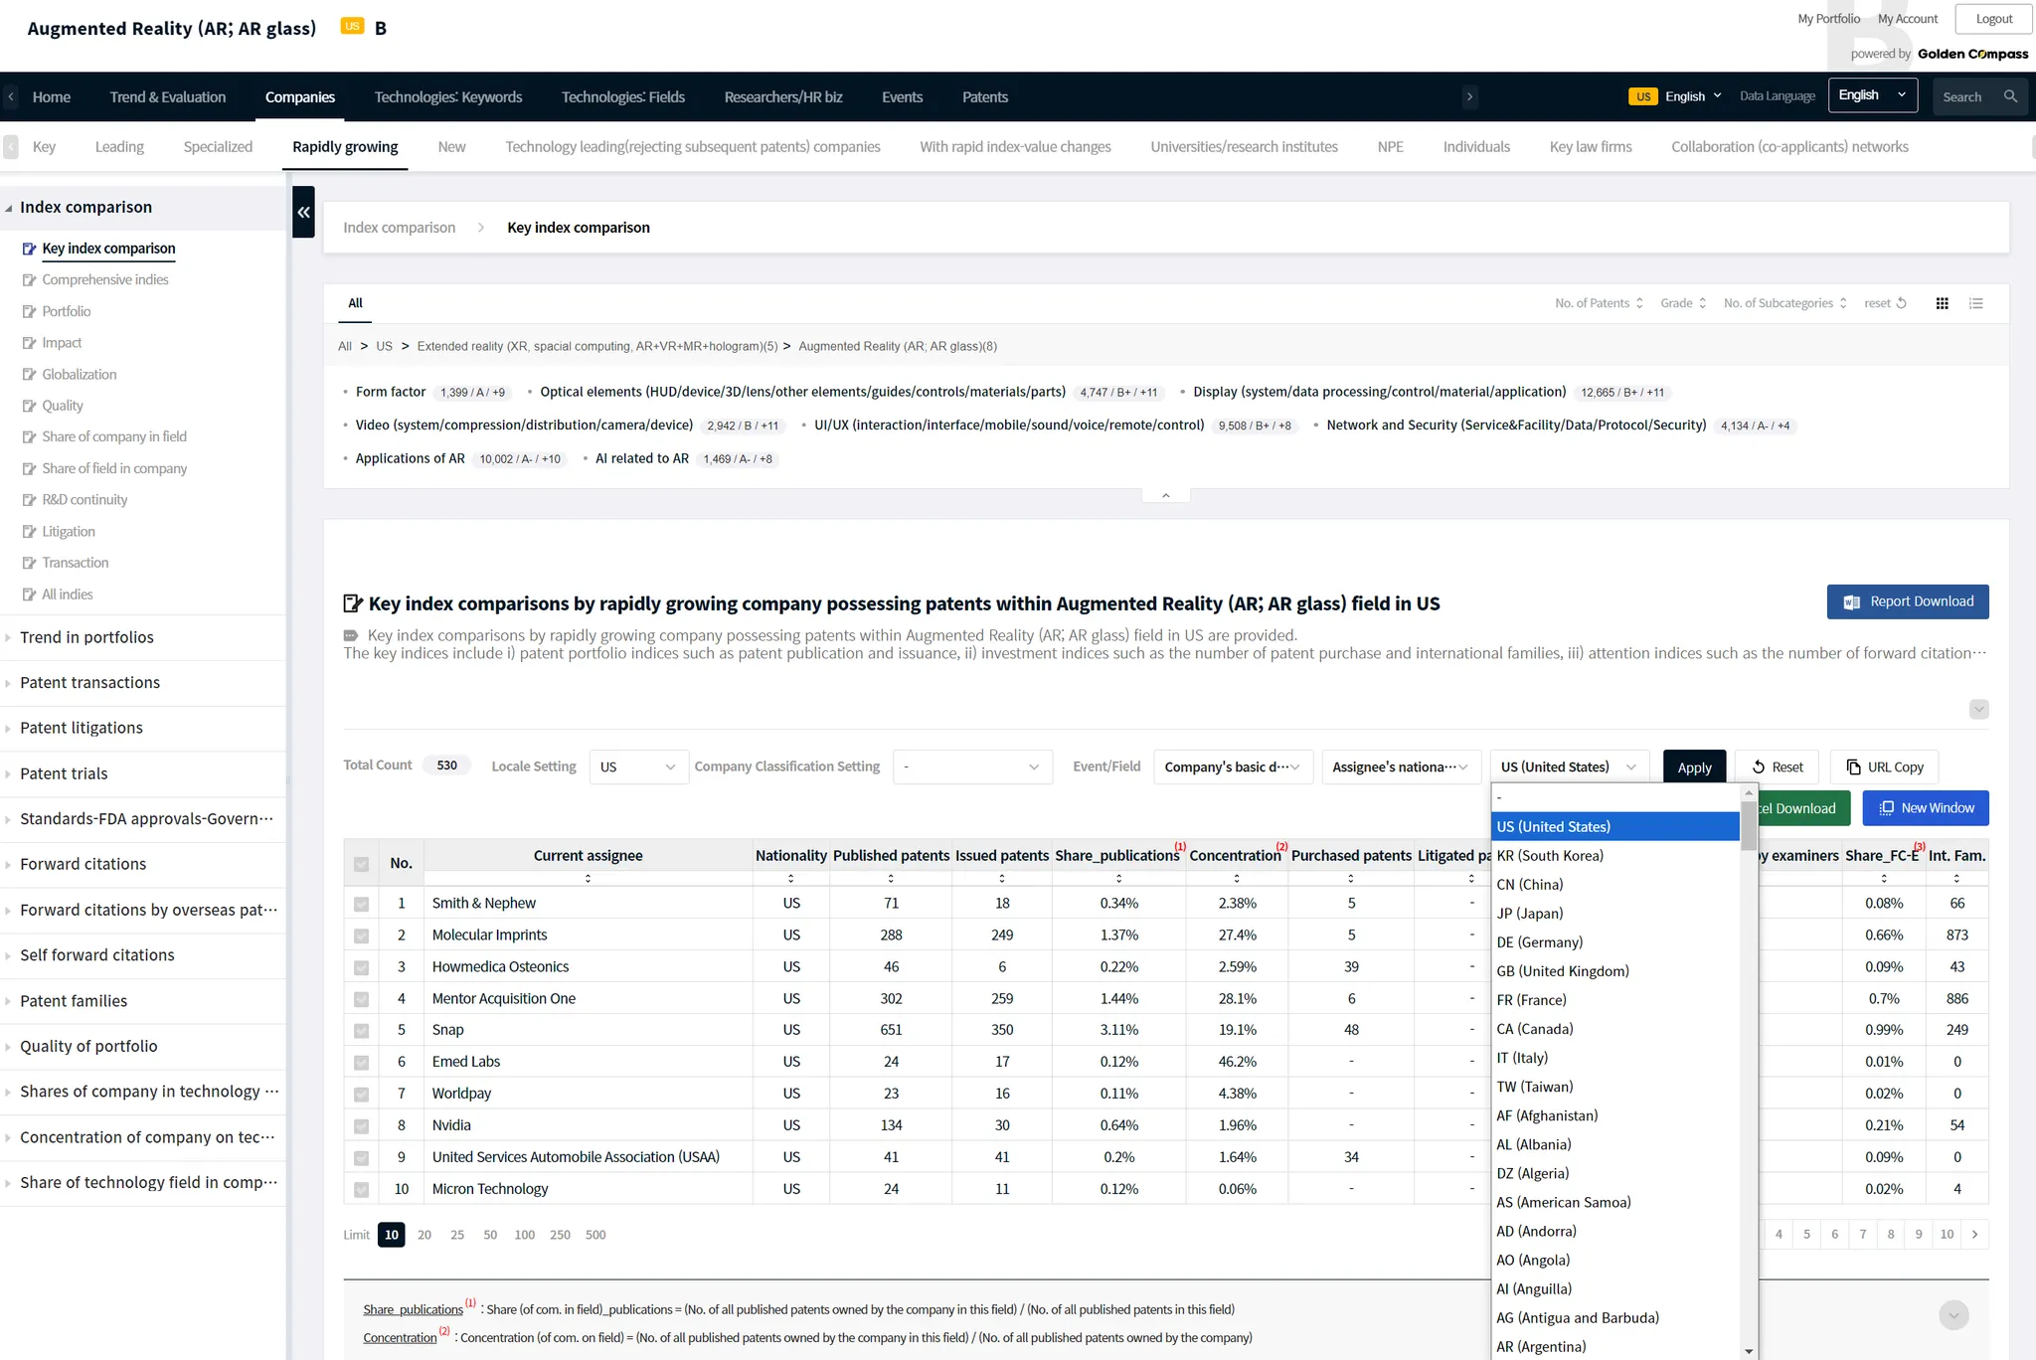Open Company Classification Setting dropdown
Image resolution: width=2036 pixels, height=1360 pixels.
[971, 766]
